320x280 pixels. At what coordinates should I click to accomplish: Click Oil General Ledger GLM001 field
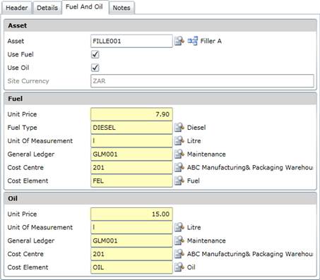131,241
